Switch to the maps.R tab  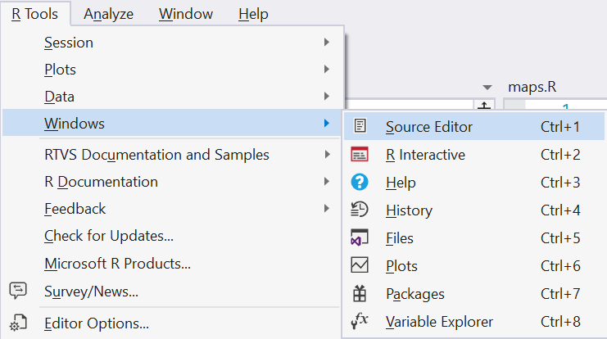(x=532, y=87)
